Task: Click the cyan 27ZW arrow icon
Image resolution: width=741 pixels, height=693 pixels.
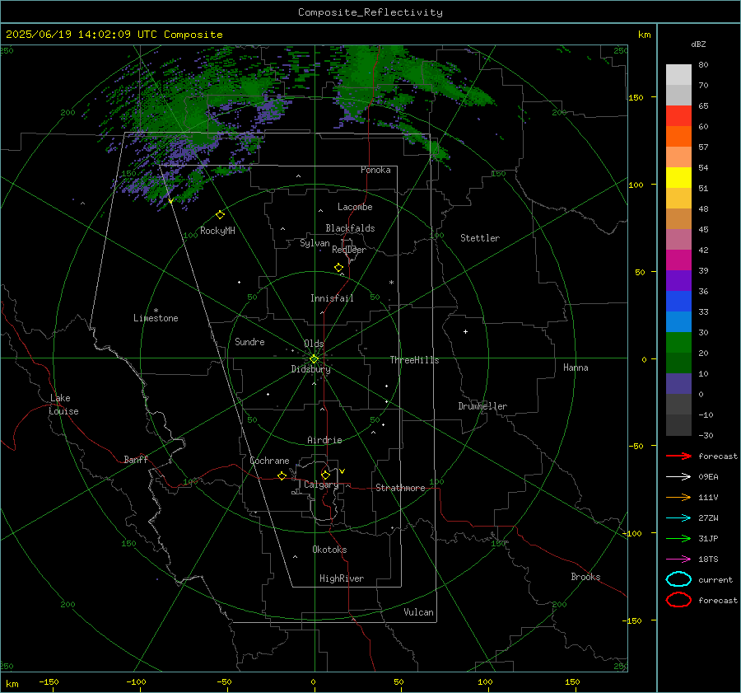Action: 678,518
